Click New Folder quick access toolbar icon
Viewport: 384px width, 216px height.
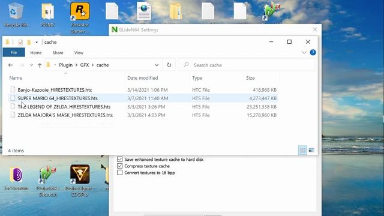29,42
